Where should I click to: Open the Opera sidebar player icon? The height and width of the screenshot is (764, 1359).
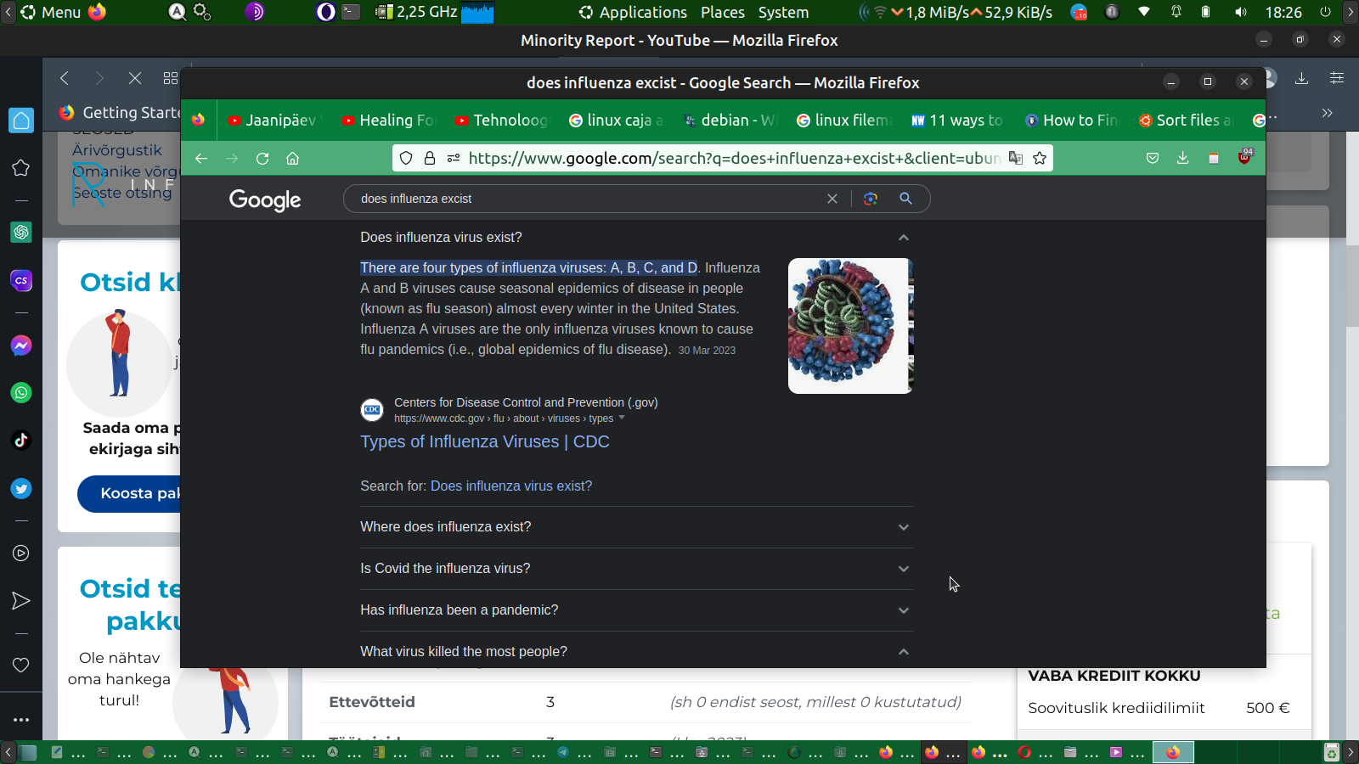coord(21,553)
